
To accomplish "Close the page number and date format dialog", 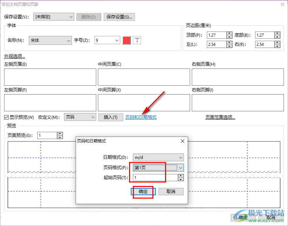I will click(183, 141).
